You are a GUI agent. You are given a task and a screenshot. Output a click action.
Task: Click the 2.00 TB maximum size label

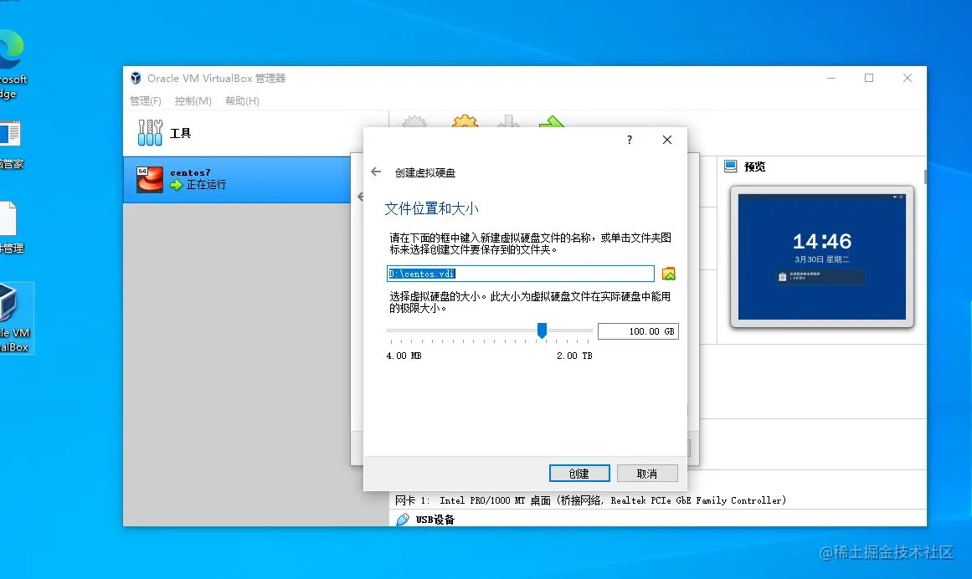[x=574, y=356]
